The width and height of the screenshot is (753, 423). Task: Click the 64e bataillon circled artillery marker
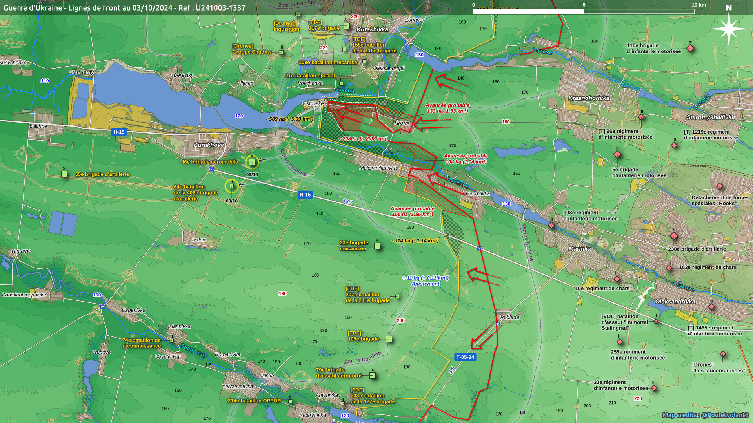(231, 186)
